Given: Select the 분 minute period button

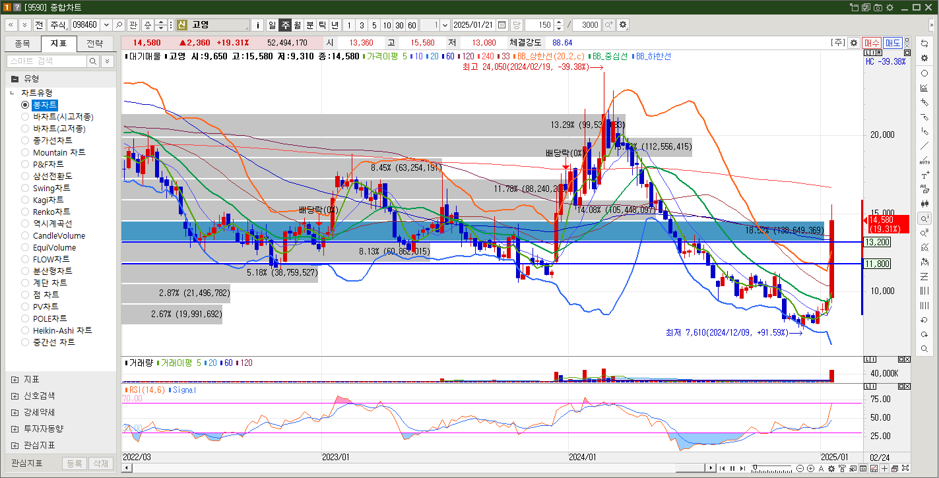Looking at the screenshot, I should [x=309, y=24].
